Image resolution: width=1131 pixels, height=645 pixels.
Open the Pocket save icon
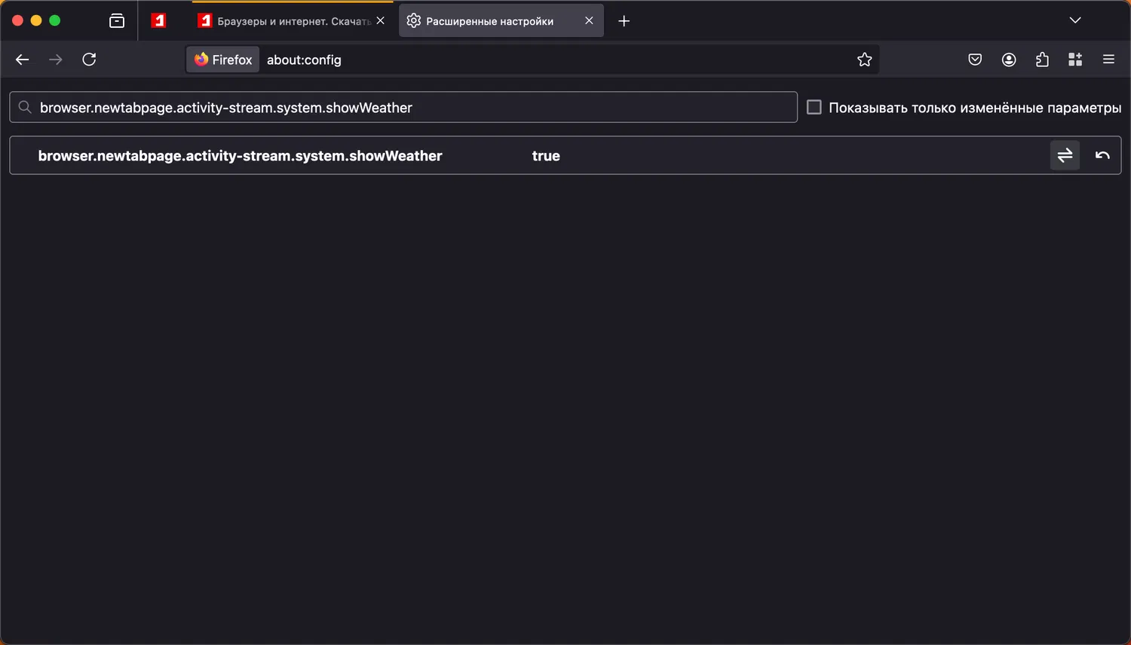[x=975, y=60]
